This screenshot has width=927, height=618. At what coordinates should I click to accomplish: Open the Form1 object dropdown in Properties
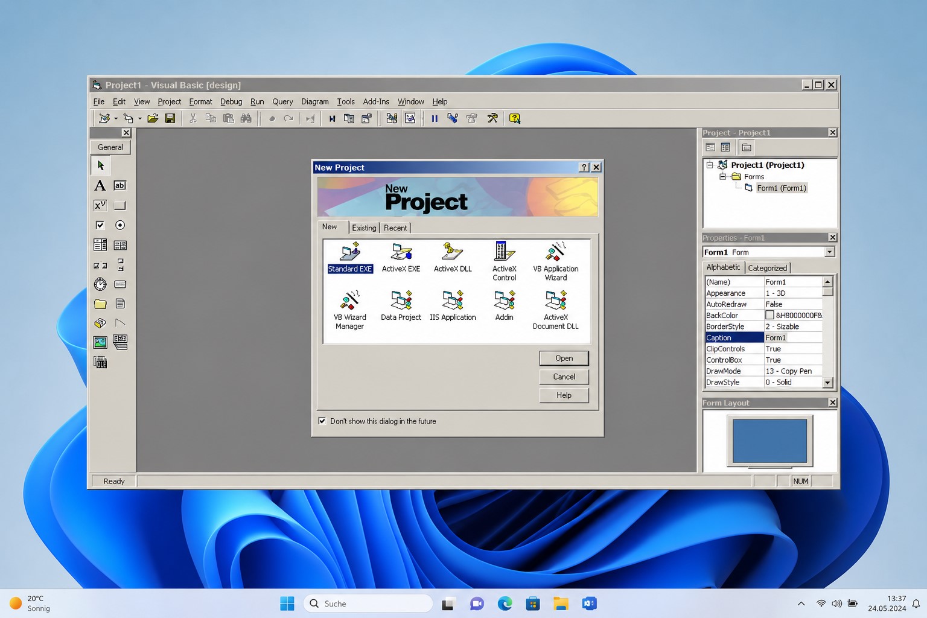coord(830,252)
